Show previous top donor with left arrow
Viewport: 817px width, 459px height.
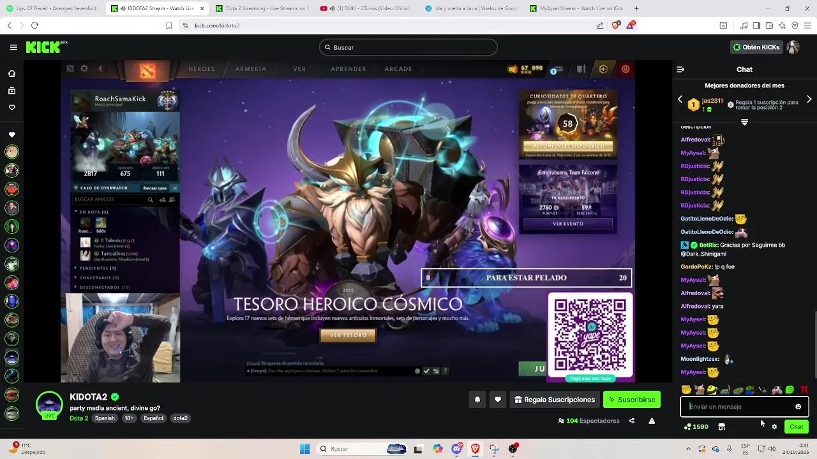click(x=680, y=99)
